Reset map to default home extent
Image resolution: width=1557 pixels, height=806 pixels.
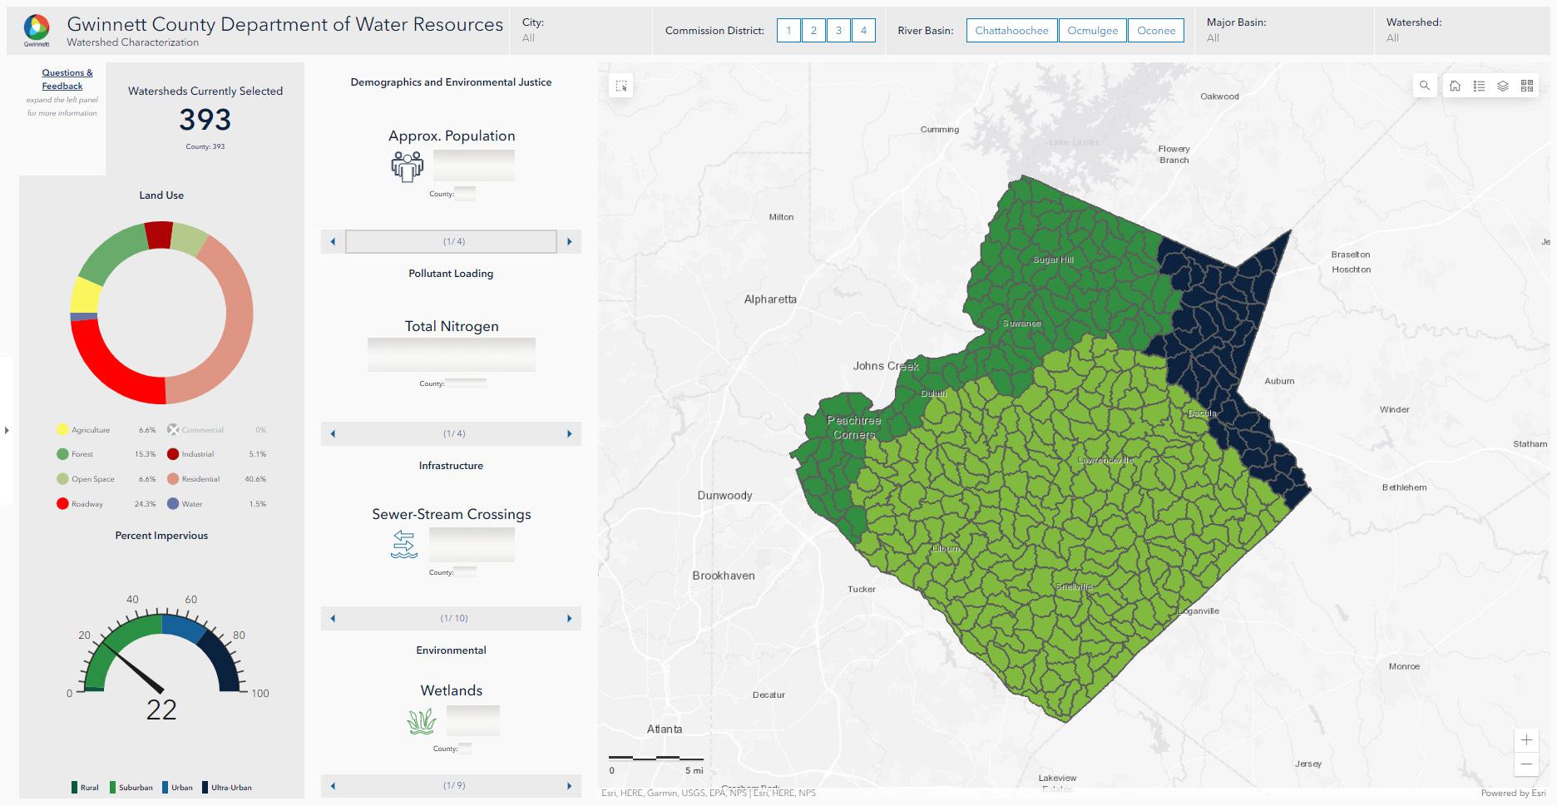tap(1455, 86)
